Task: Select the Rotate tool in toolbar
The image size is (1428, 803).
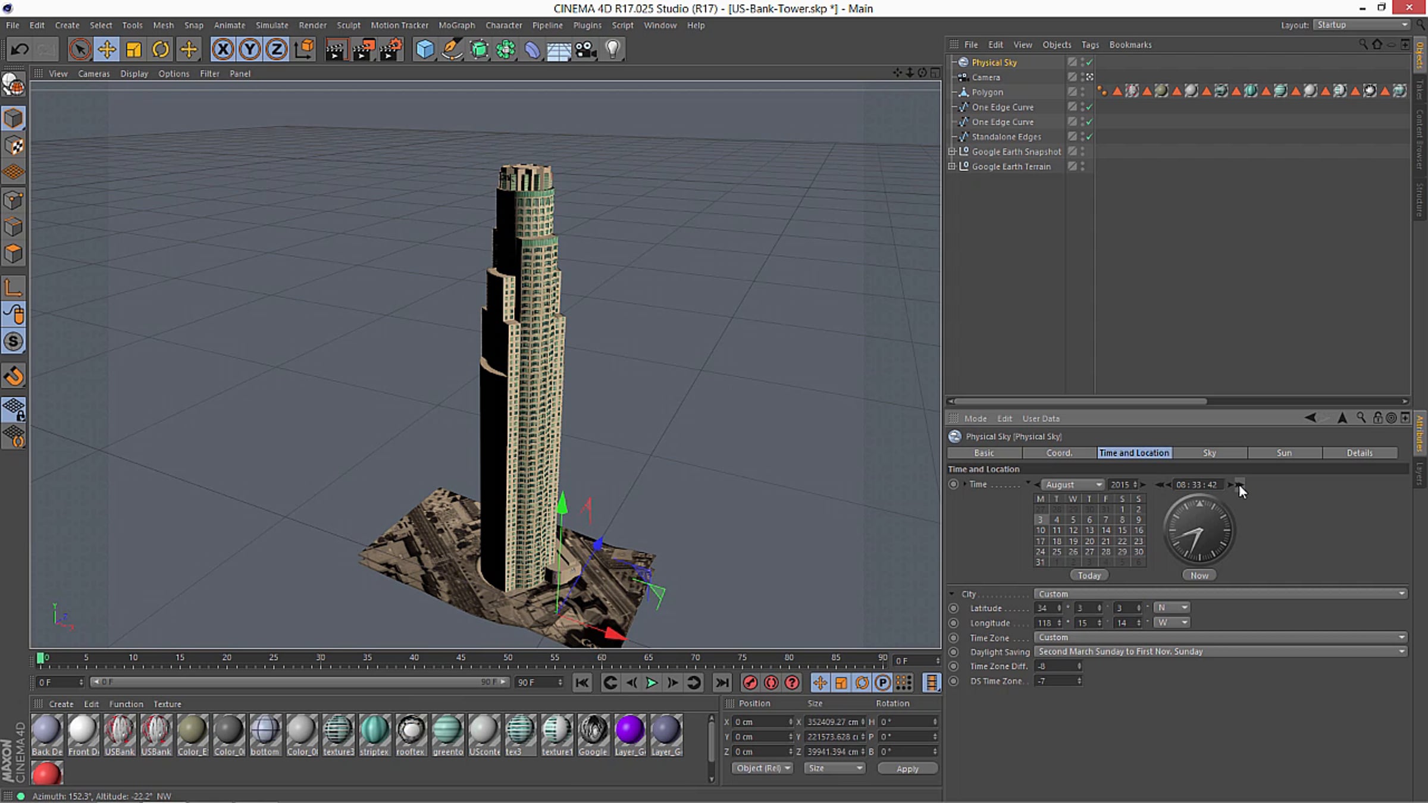Action: pos(161,50)
